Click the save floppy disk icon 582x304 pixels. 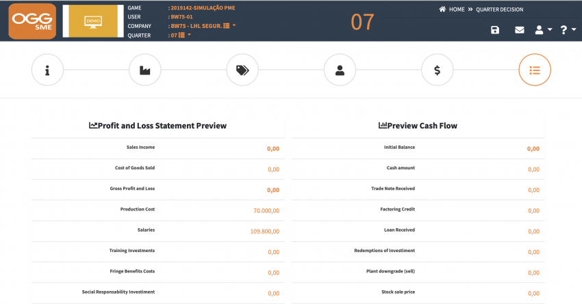point(495,30)
